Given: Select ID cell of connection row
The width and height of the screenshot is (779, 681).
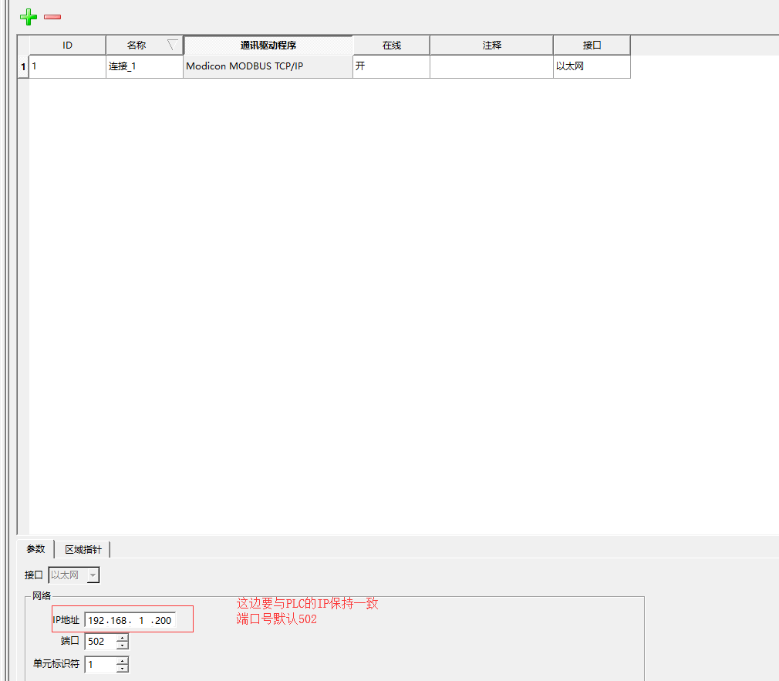Looking at the screenshot, I should 68,66.
